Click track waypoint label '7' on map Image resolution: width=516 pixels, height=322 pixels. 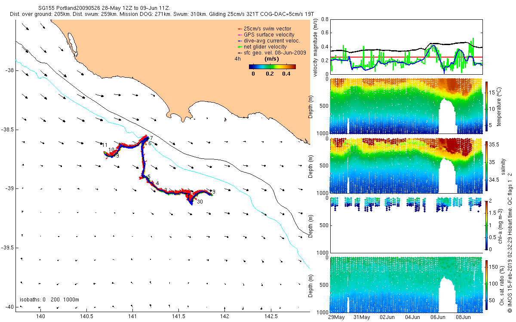click(x=151, y=138)
